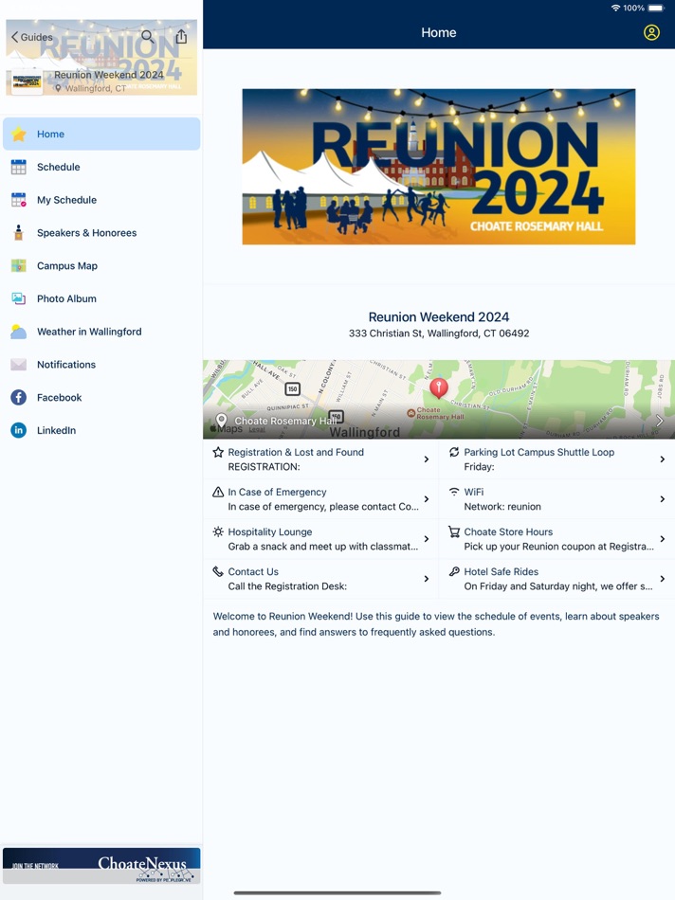The width and height of the screenshot is (675, 900).
Task: Tap the star icon beside Registration
Action: coord(218,452)
